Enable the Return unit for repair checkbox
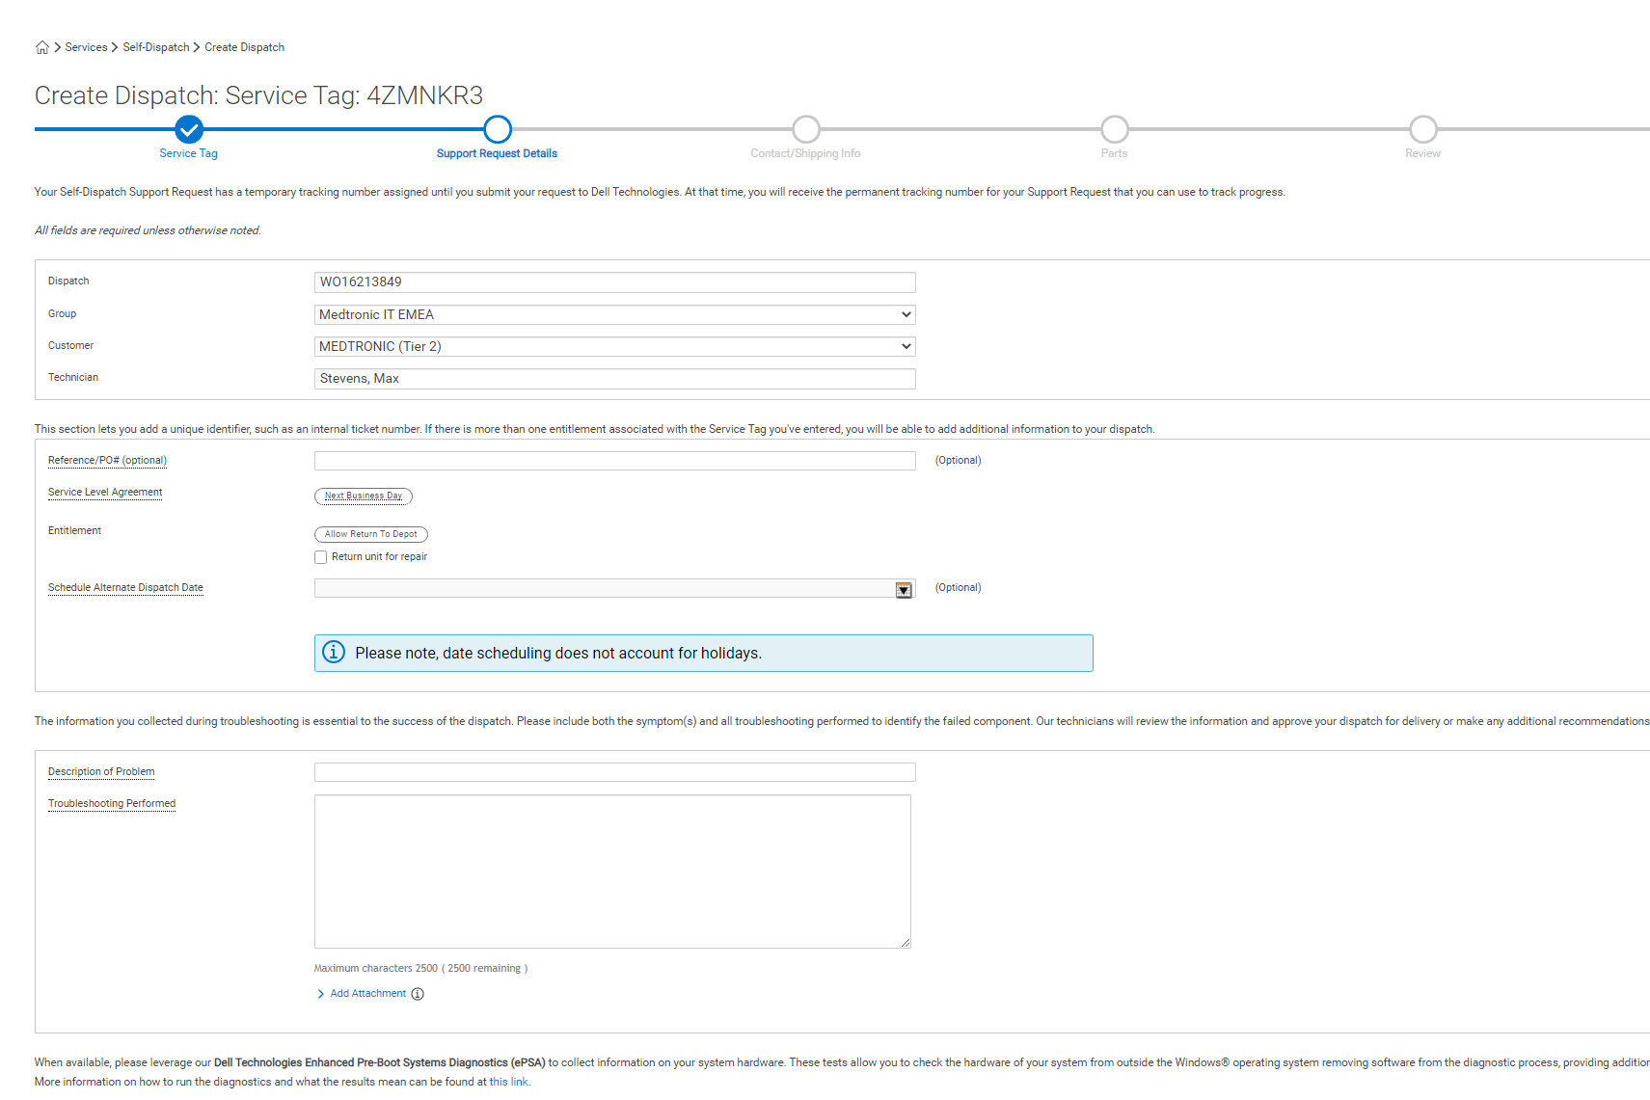Screen dimensions: 1650x1100 321,557
